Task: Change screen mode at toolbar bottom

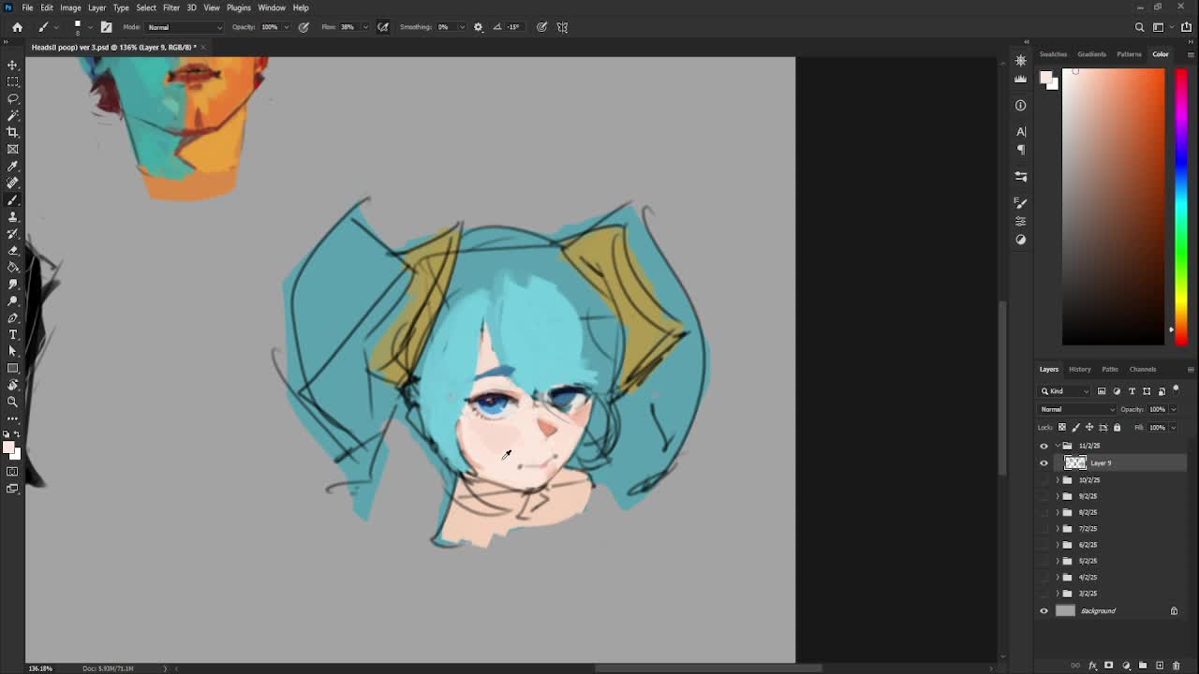Action: [13, 489]
